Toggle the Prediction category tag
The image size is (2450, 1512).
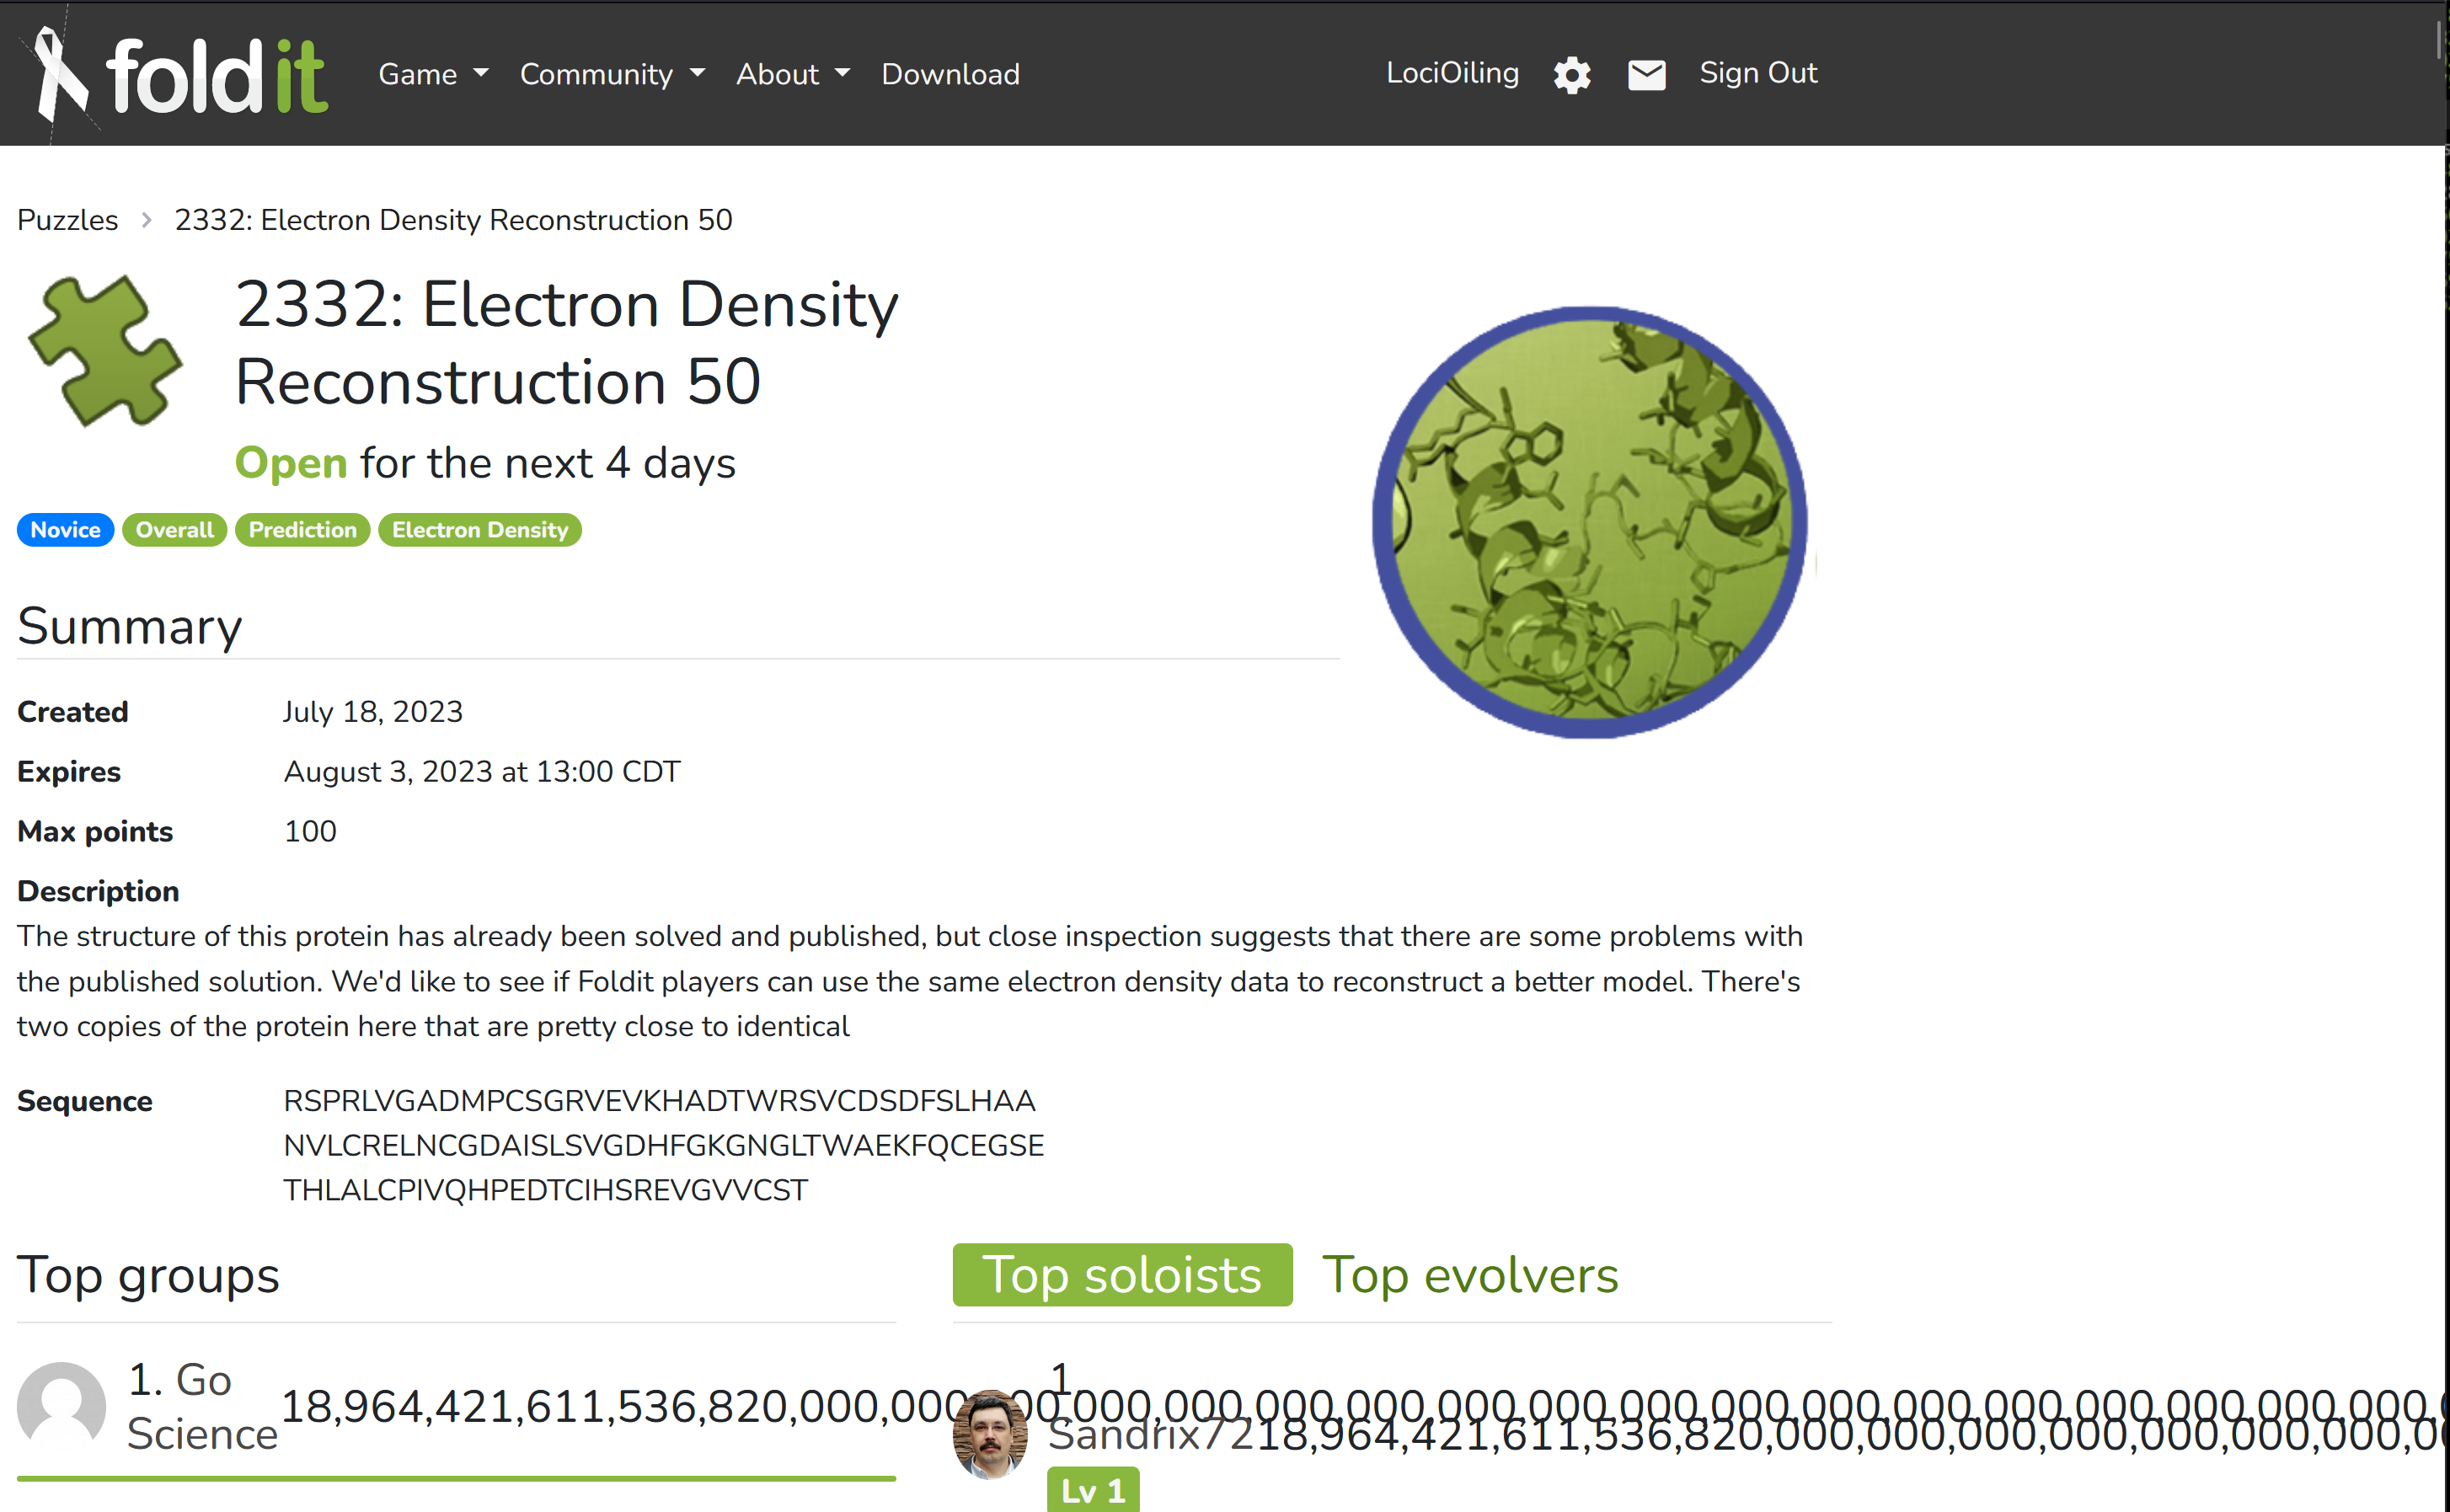[x=302, y=530]
